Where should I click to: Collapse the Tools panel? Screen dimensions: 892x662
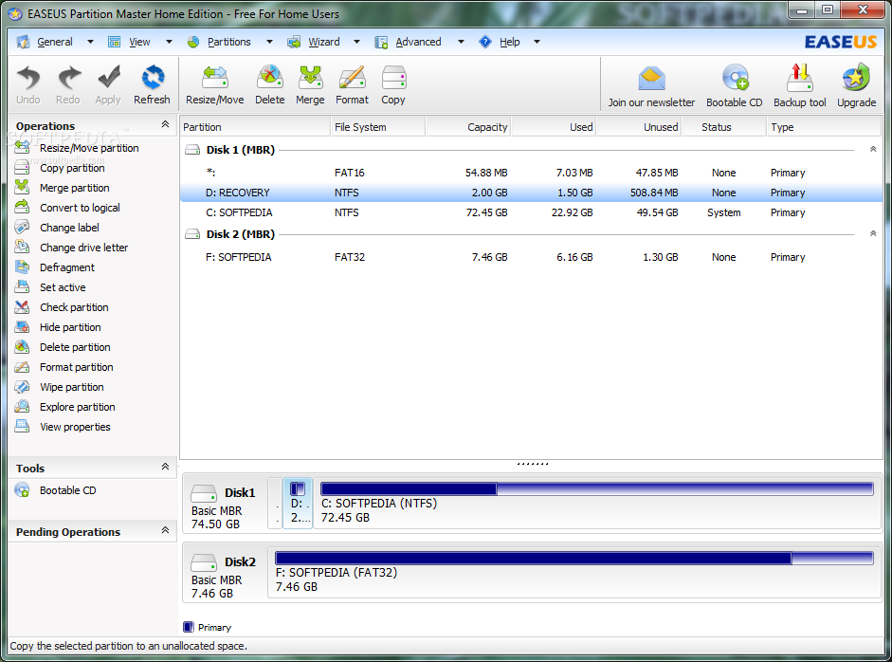pos(165,467)
